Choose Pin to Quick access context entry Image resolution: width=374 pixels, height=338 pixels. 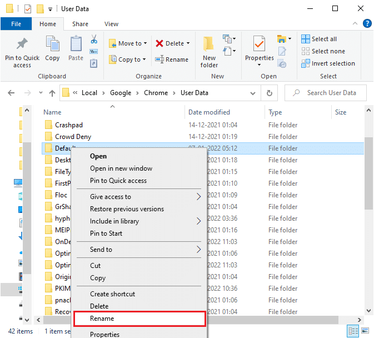[x=139, y=180]
